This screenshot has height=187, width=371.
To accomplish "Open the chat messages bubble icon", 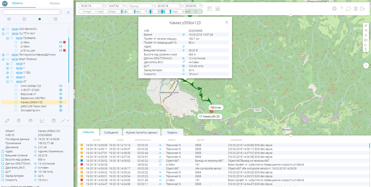I will [348, 9].
